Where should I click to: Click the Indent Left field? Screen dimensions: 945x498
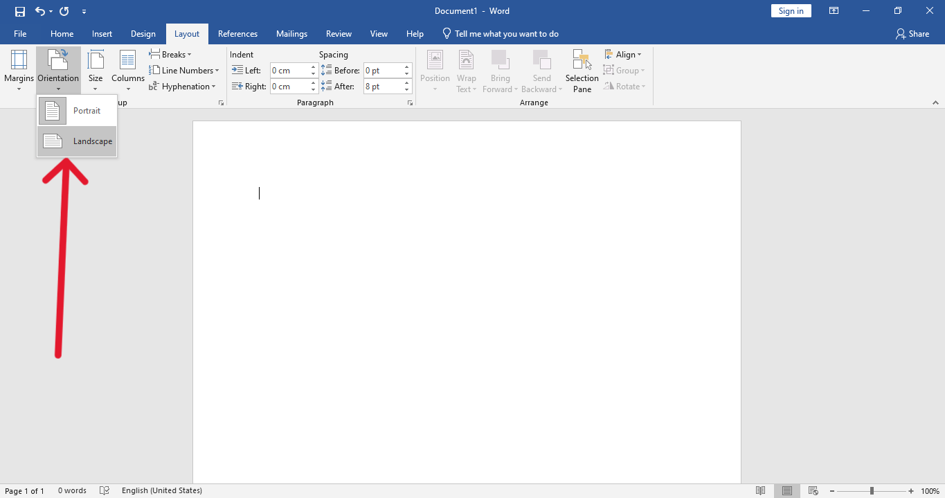289,70
